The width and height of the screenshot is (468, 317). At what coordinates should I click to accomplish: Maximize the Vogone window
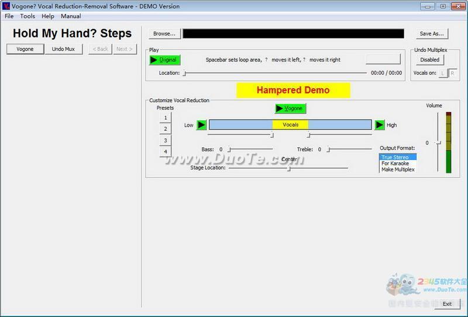[443, 6]
